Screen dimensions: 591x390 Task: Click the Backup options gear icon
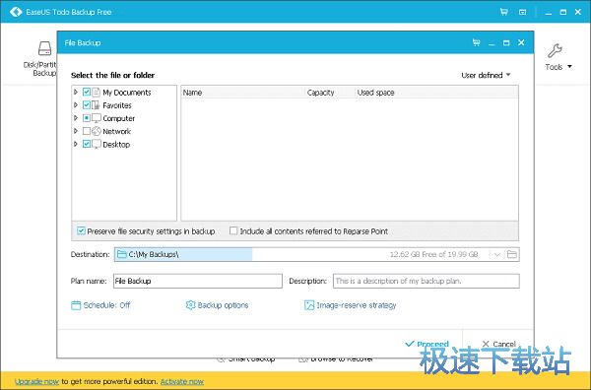point(190,305)
